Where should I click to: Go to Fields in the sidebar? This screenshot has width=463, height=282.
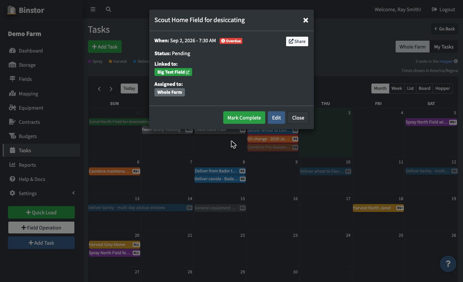click(41, 79)
